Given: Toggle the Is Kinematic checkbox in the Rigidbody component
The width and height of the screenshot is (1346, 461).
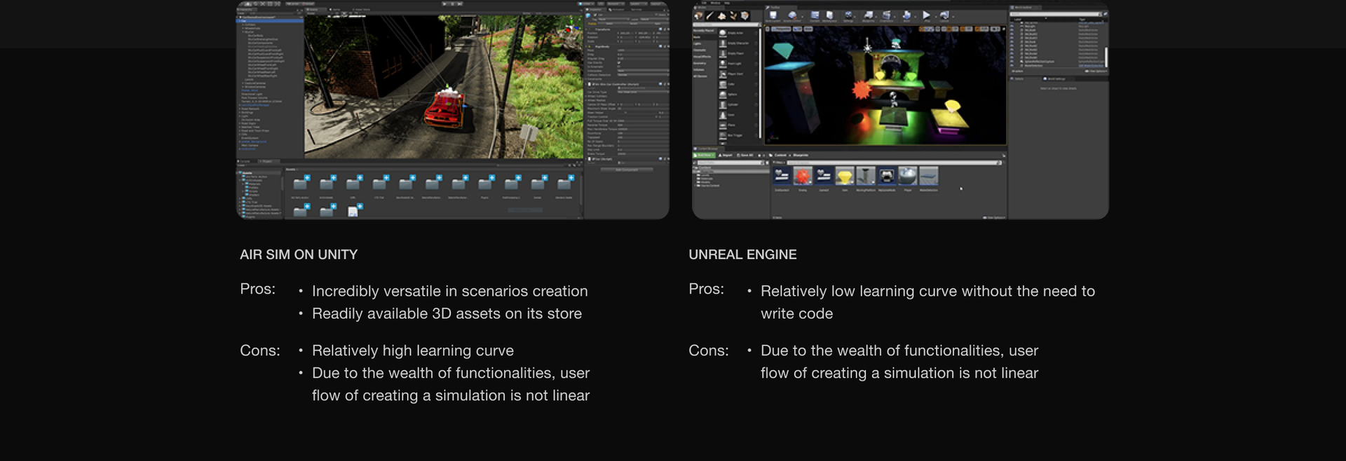Looking at the screenshot, I should [619, 67].
